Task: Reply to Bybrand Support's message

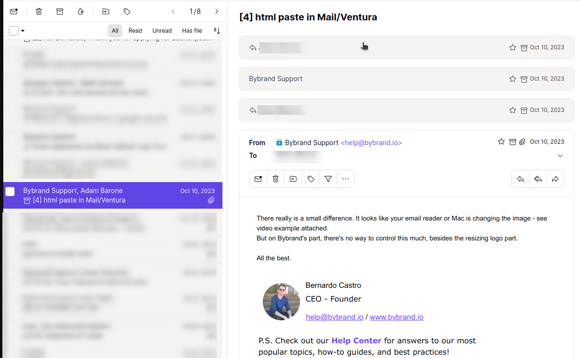Action: [520, 179]
